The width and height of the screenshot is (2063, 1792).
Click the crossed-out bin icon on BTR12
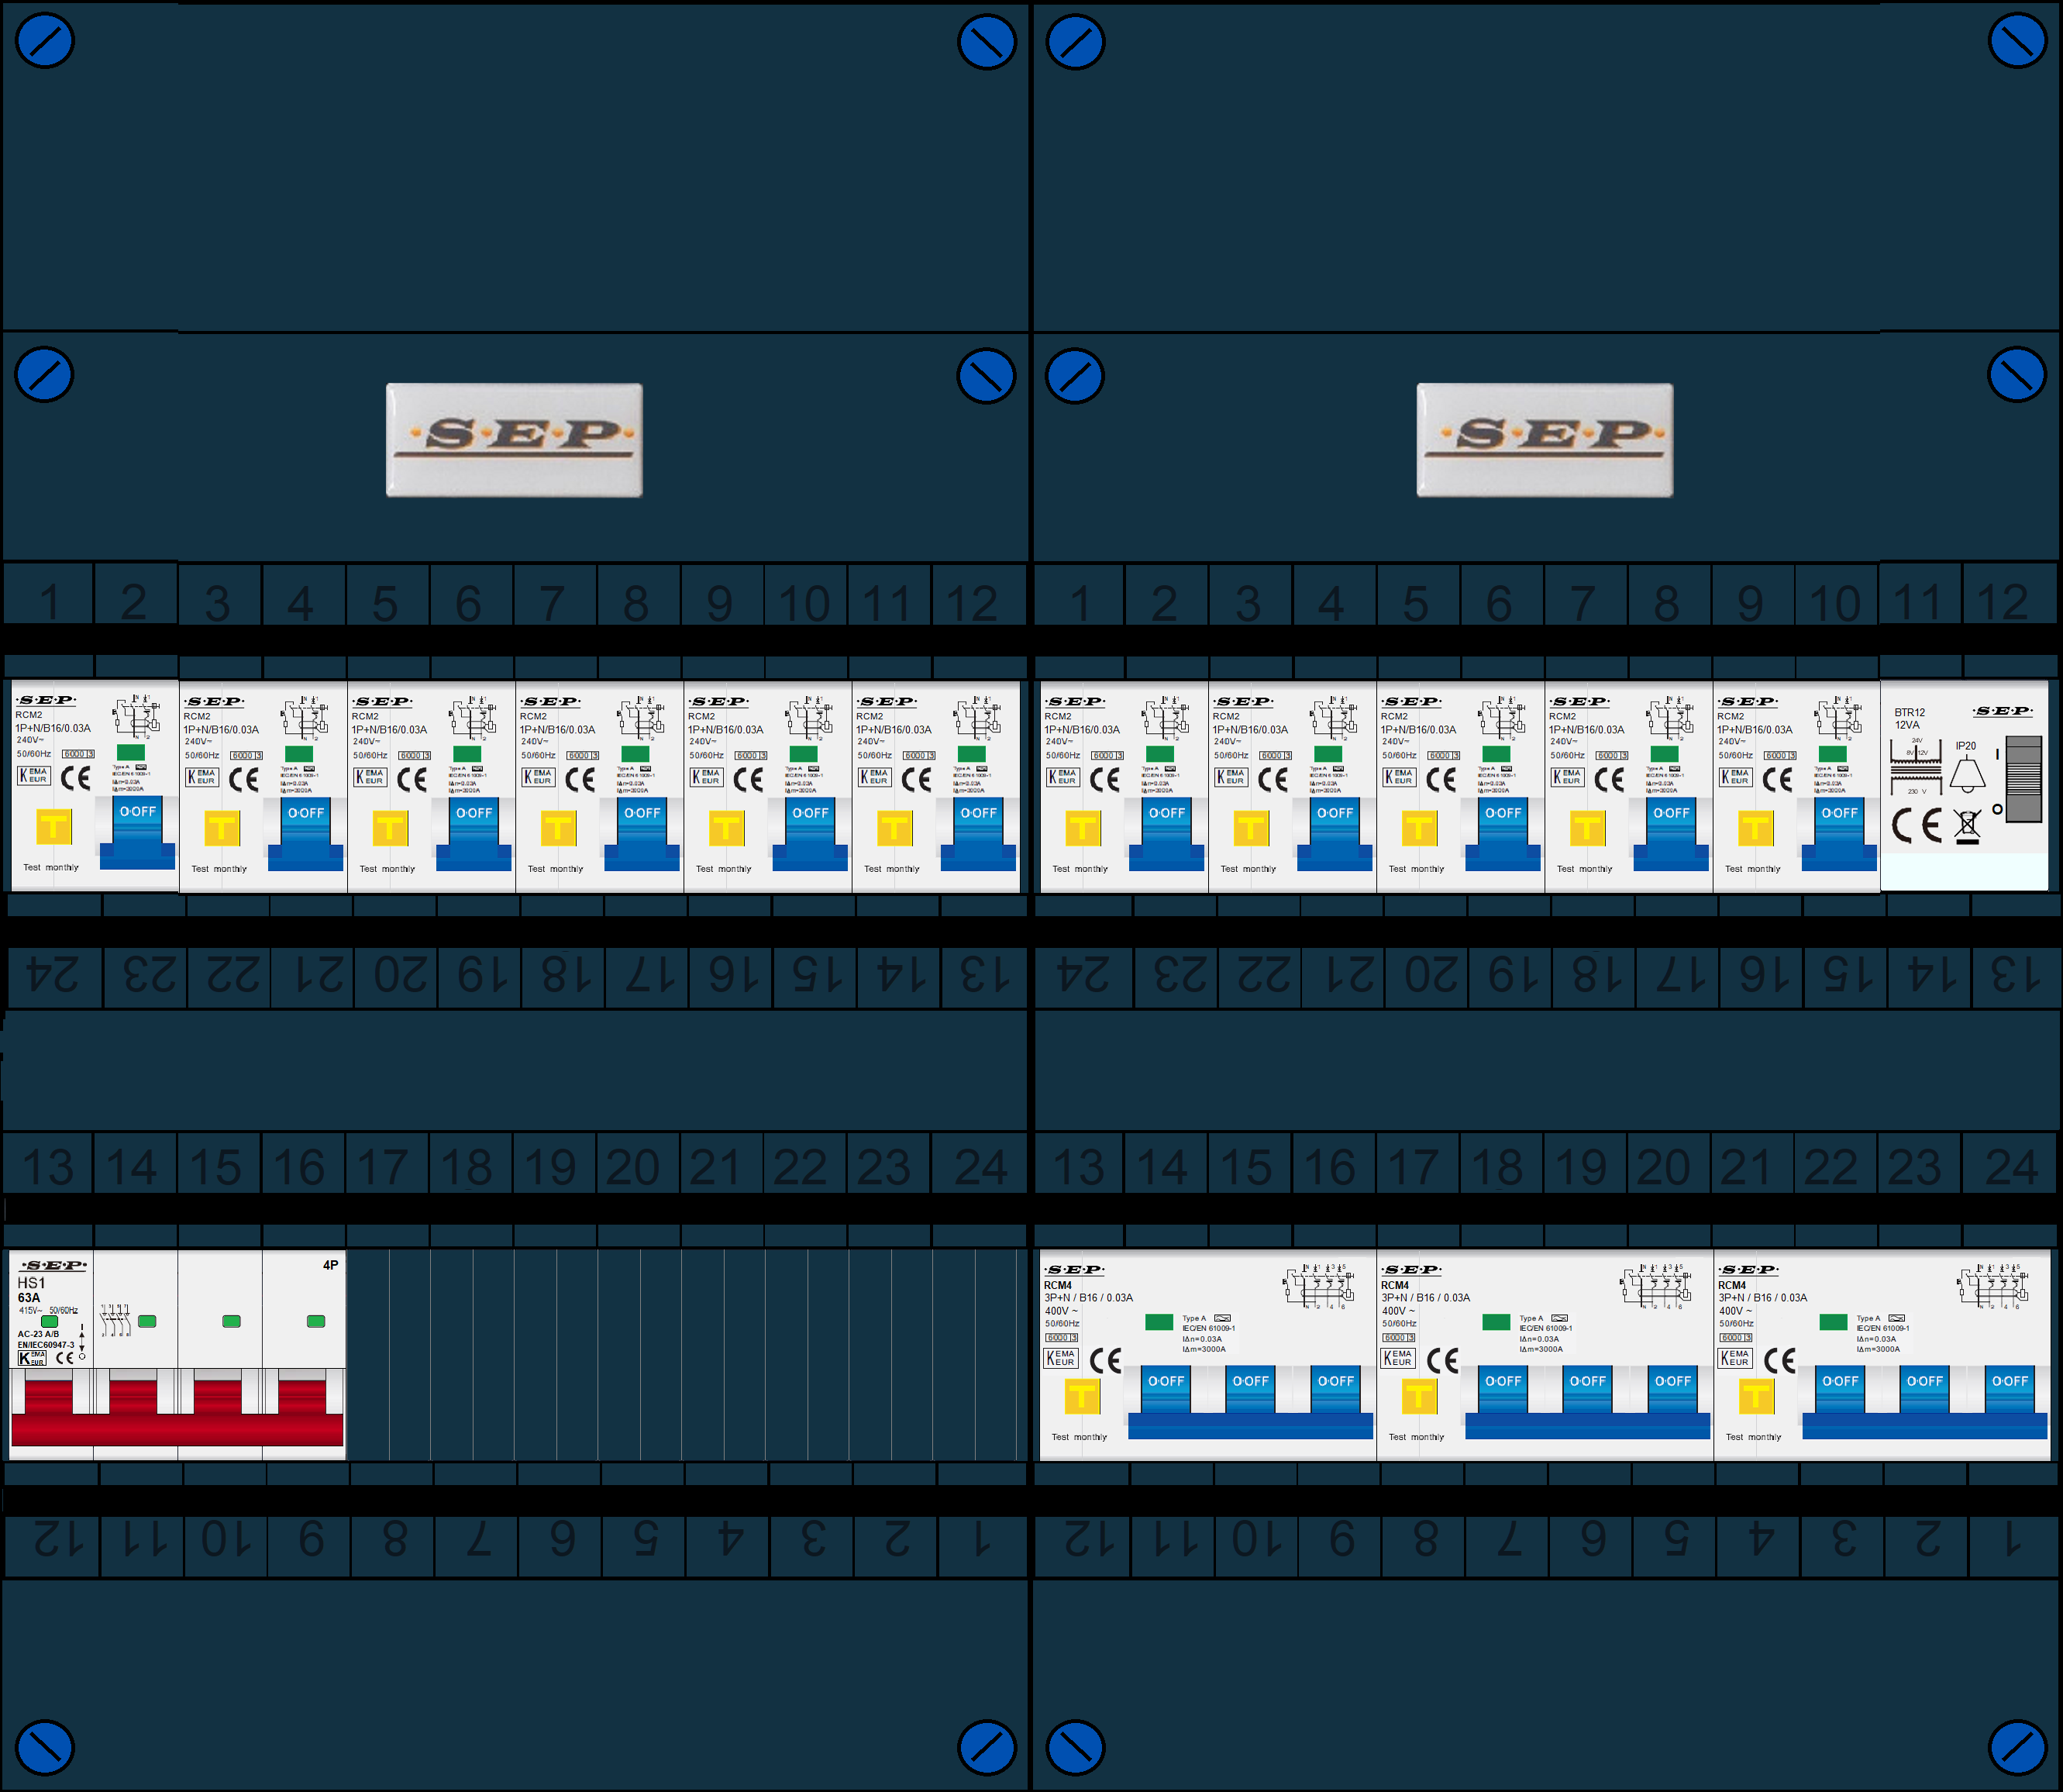1967,827
